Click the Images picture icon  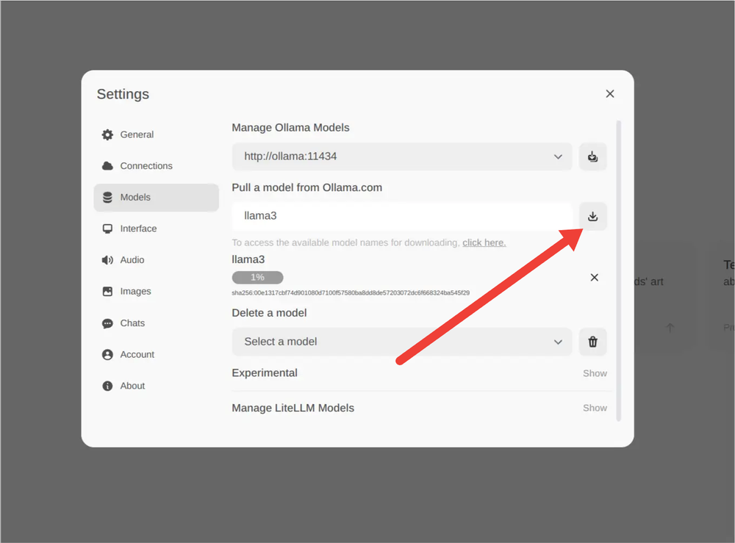point(107,292)
